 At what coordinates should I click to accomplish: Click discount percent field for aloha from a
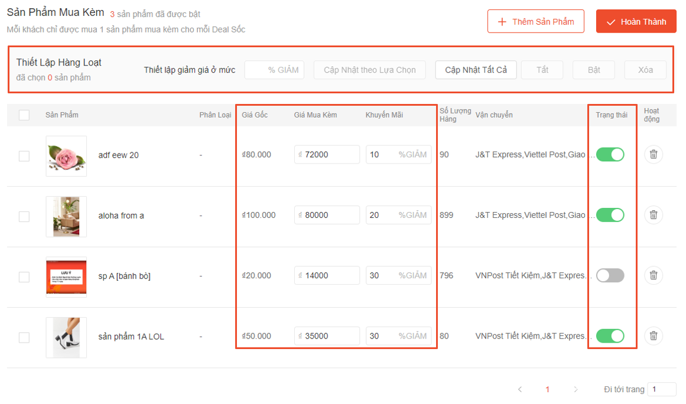pyautogui.click(x=382, y=215)
